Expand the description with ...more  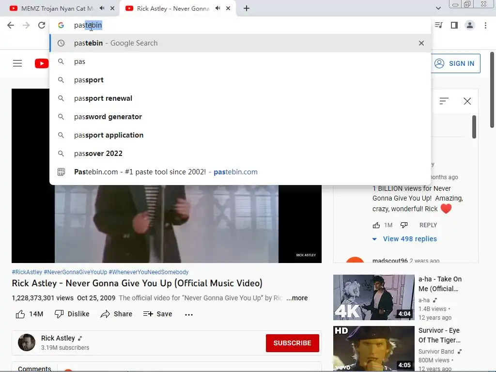pos(297,298)
